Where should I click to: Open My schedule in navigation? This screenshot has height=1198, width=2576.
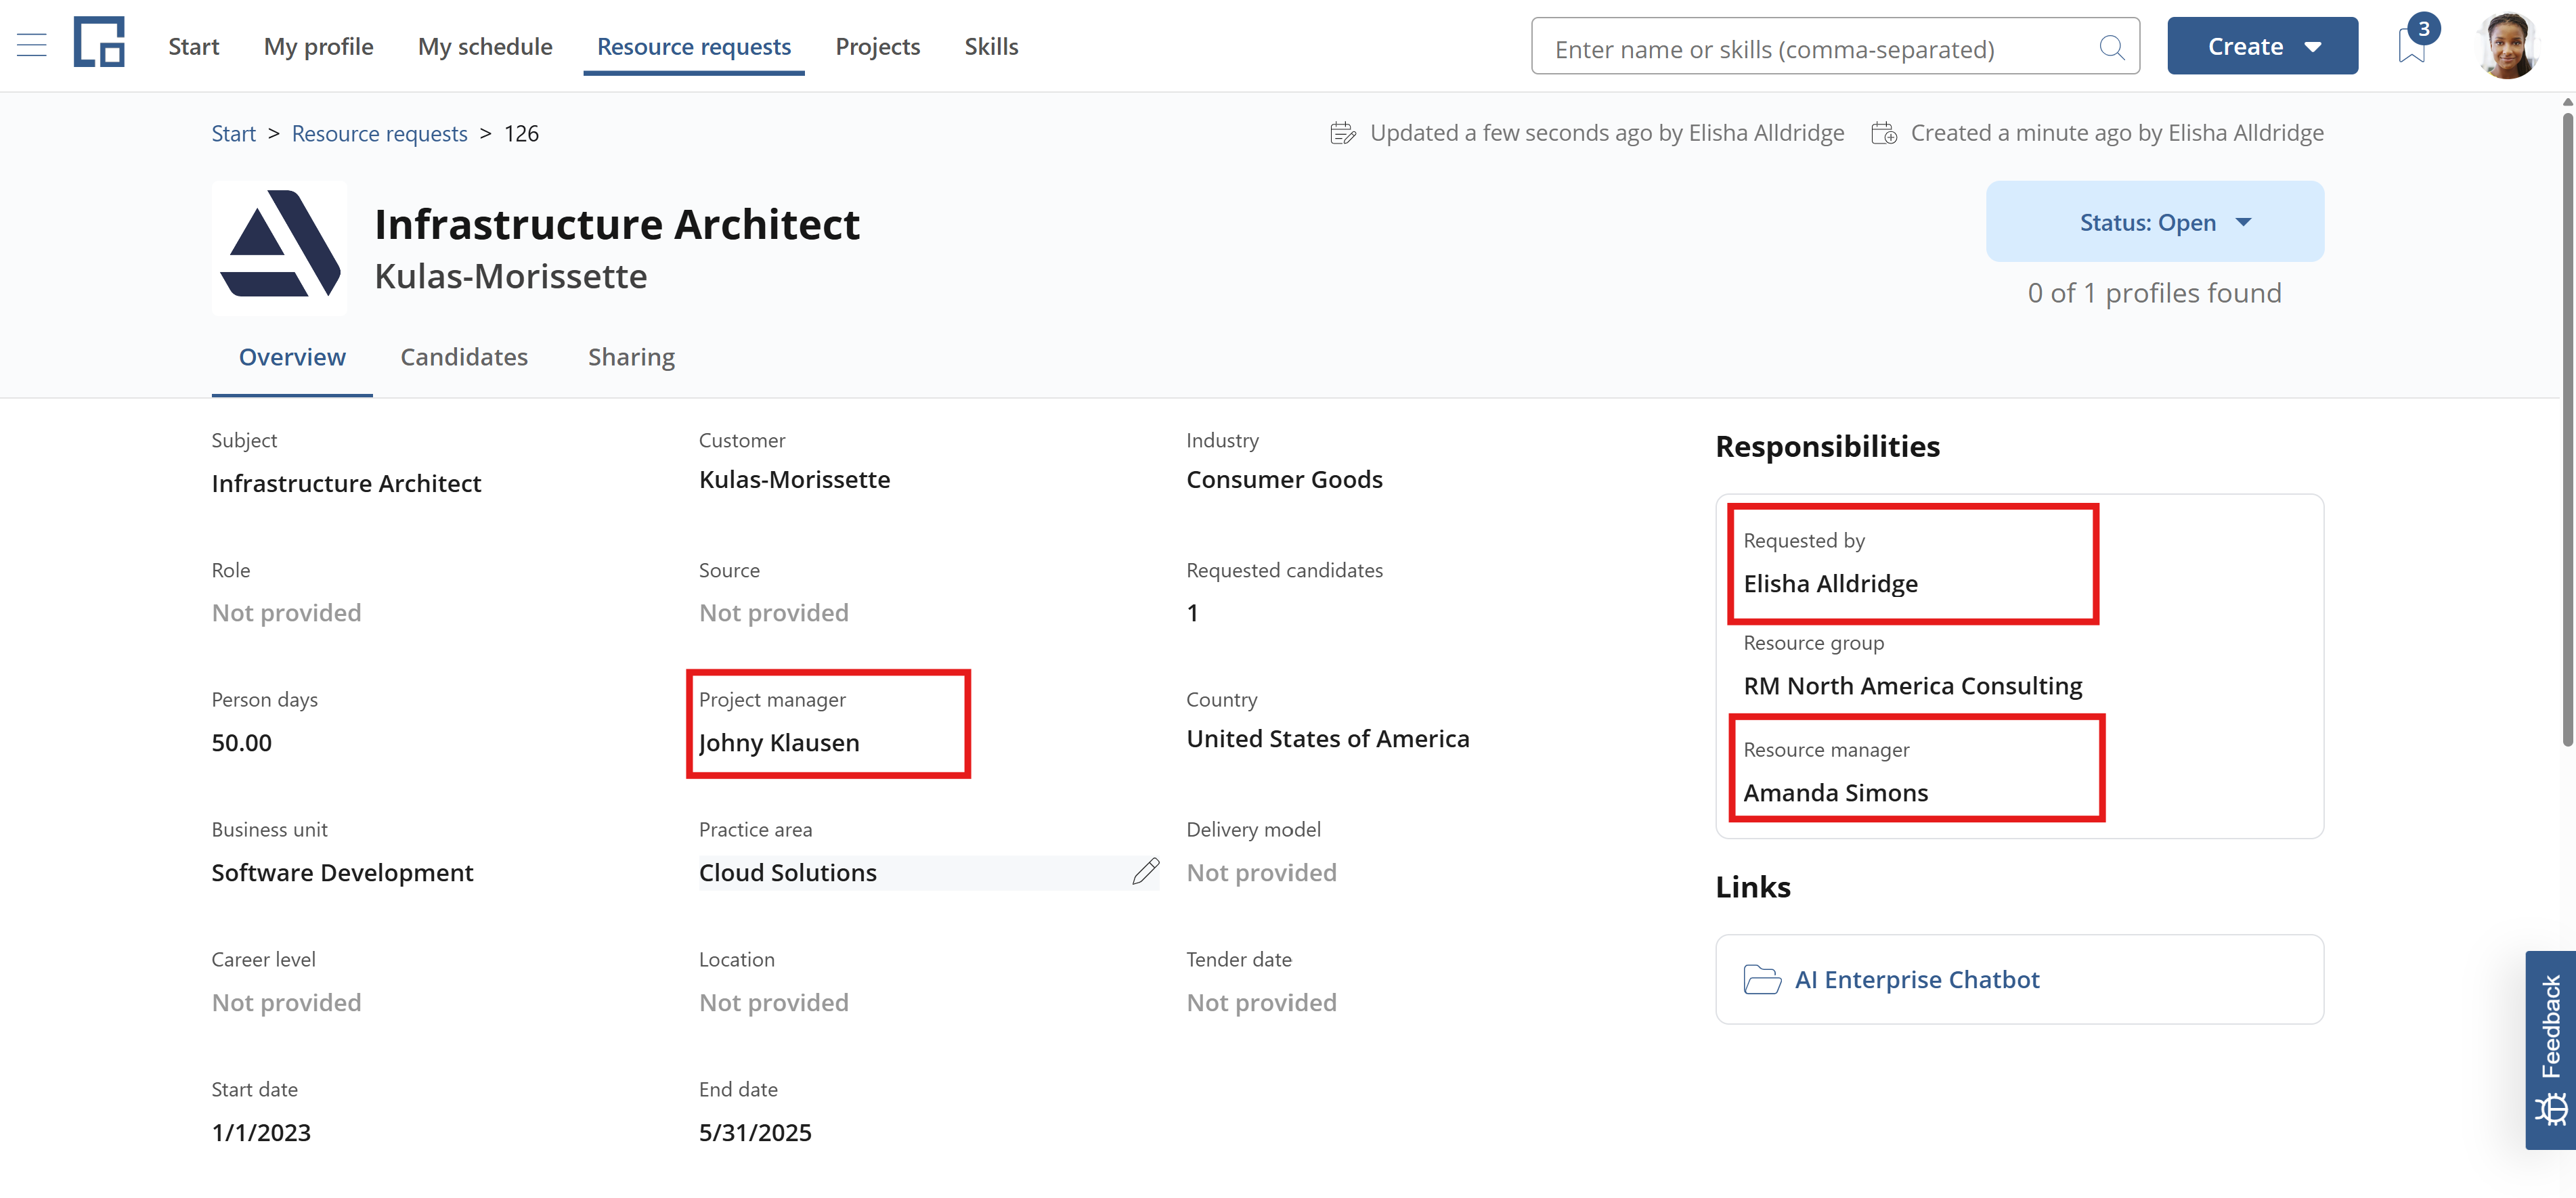click(x=485, y=46)
